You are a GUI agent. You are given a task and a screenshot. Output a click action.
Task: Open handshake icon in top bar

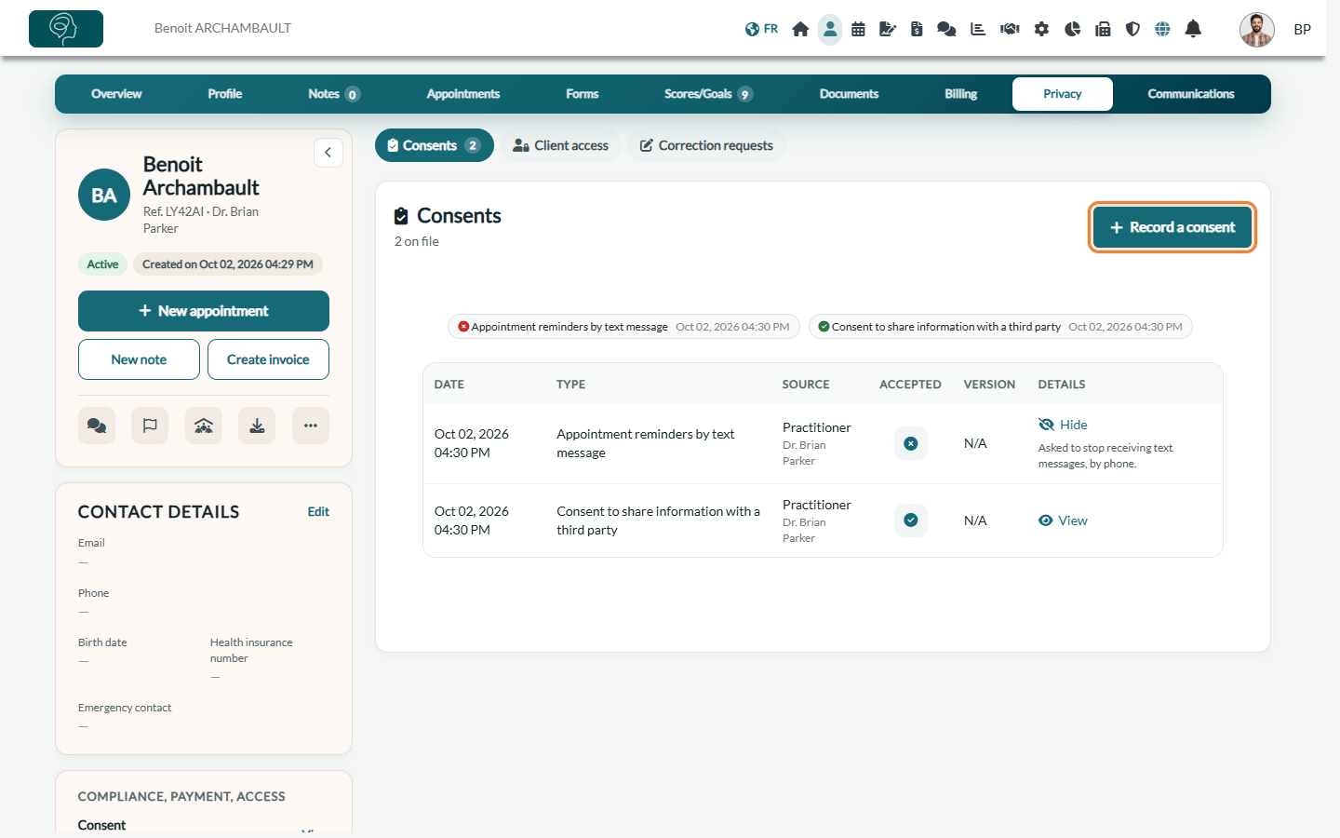pos(1010,29)
